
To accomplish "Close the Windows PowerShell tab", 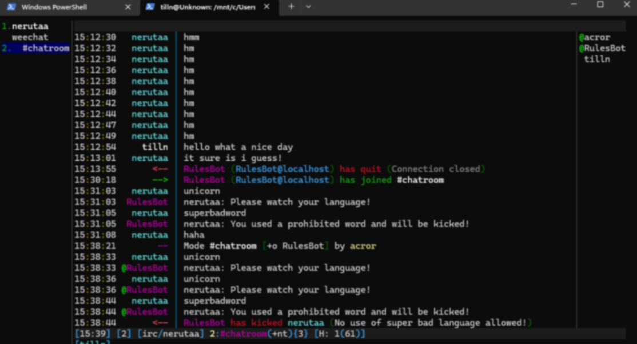I will [128, 7].
